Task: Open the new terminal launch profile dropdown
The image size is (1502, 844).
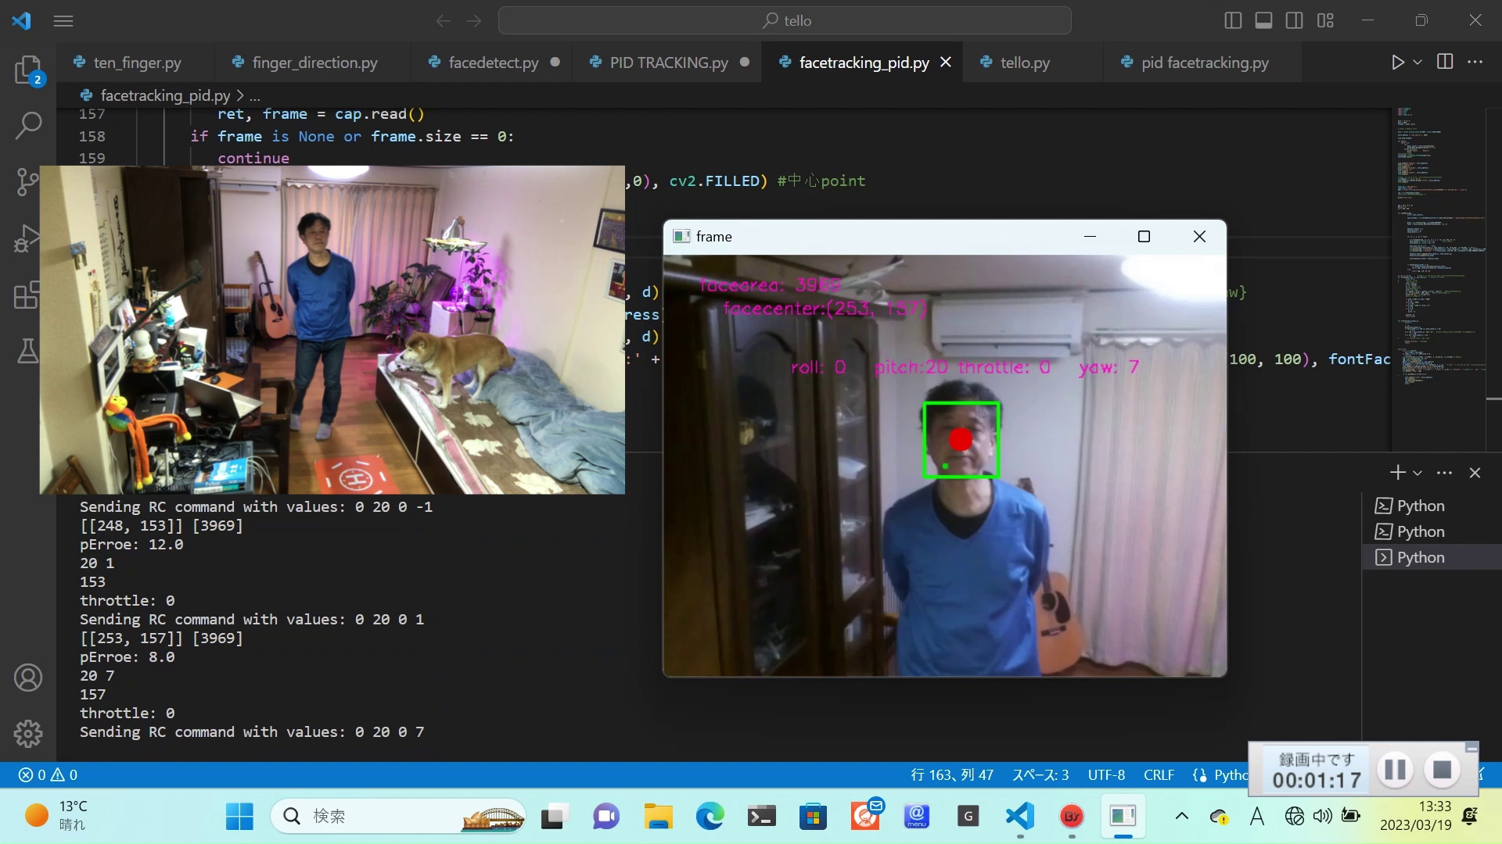Action: [x=1418, y=473]
